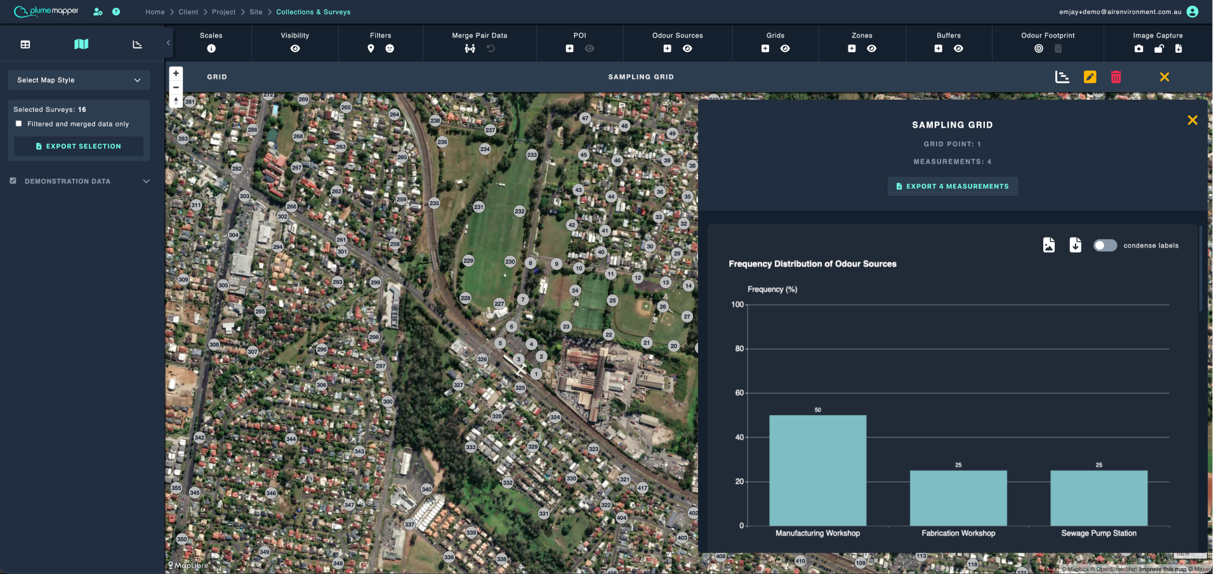Go to Project breadcrumb

coord(223,12)
